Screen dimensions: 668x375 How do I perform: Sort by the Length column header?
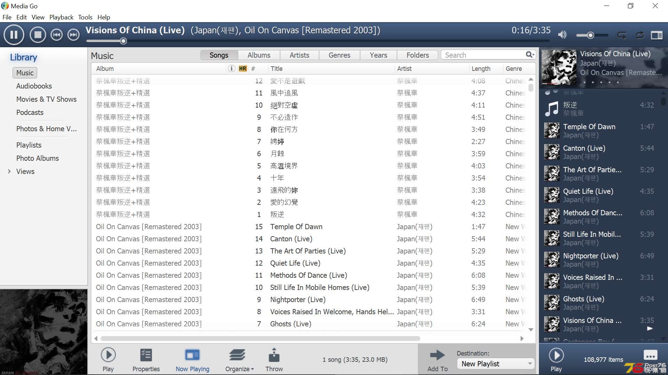481,69
